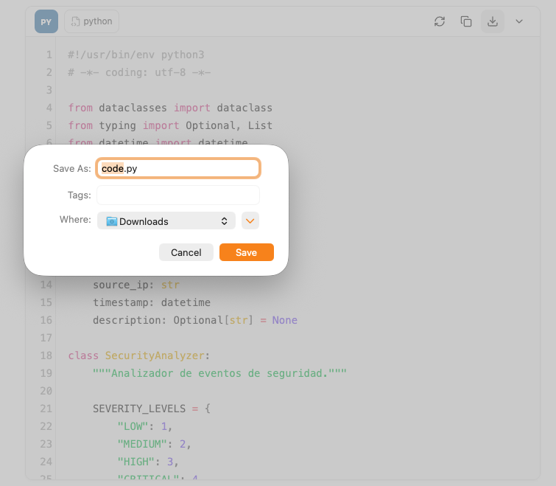Click the 'source_ip: str' line
Image resolution: width=556 pixels, height=486 pixels.
pos(136,285)
